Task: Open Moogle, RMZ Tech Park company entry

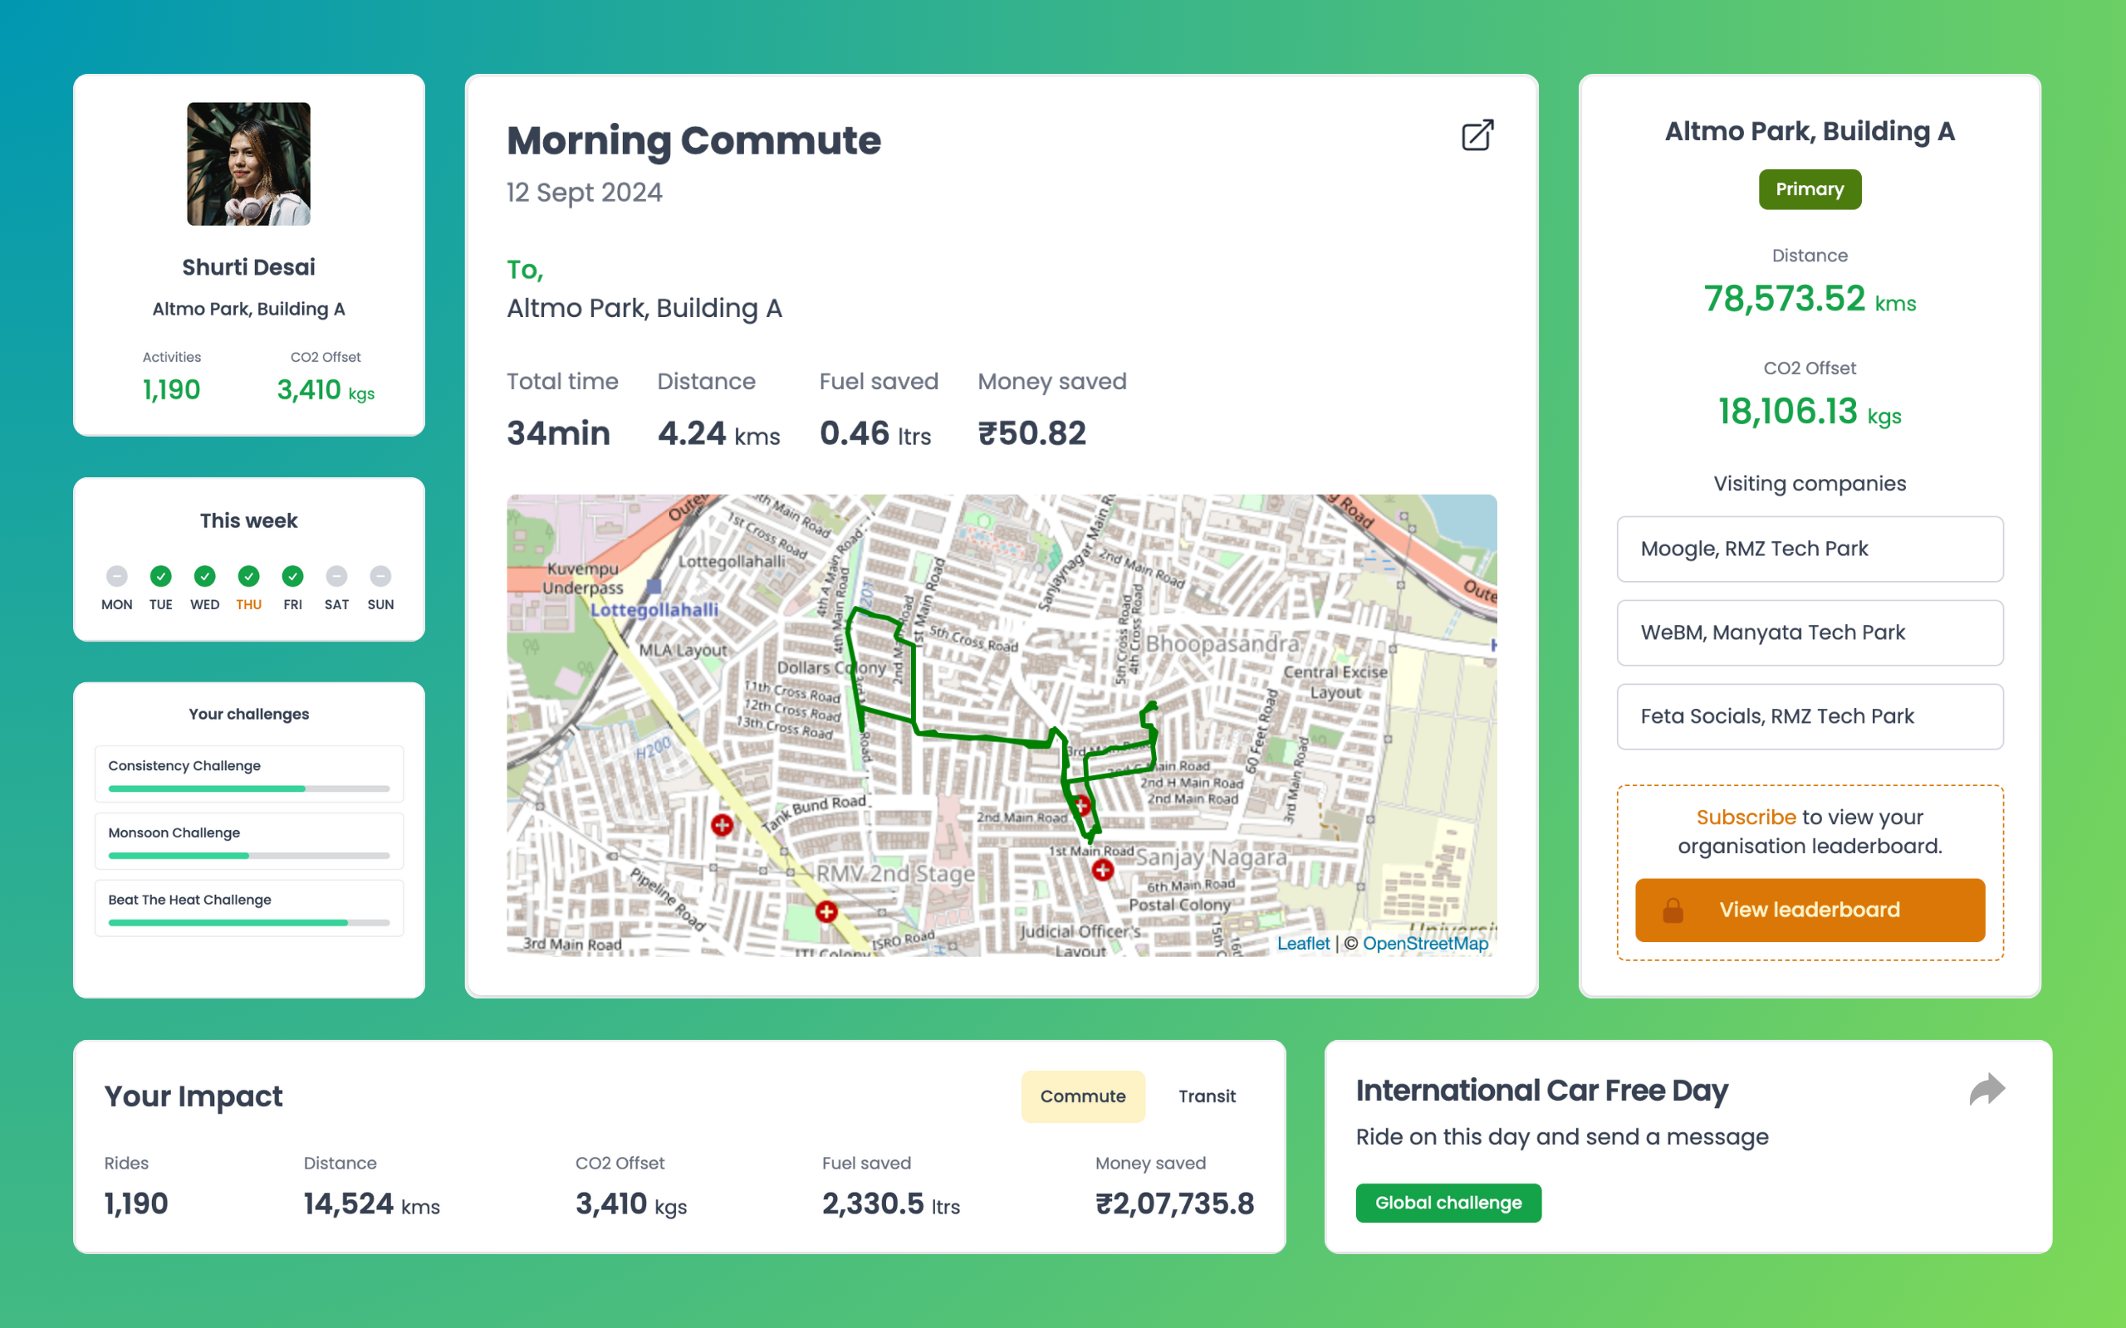Action: pos(1809,549)
